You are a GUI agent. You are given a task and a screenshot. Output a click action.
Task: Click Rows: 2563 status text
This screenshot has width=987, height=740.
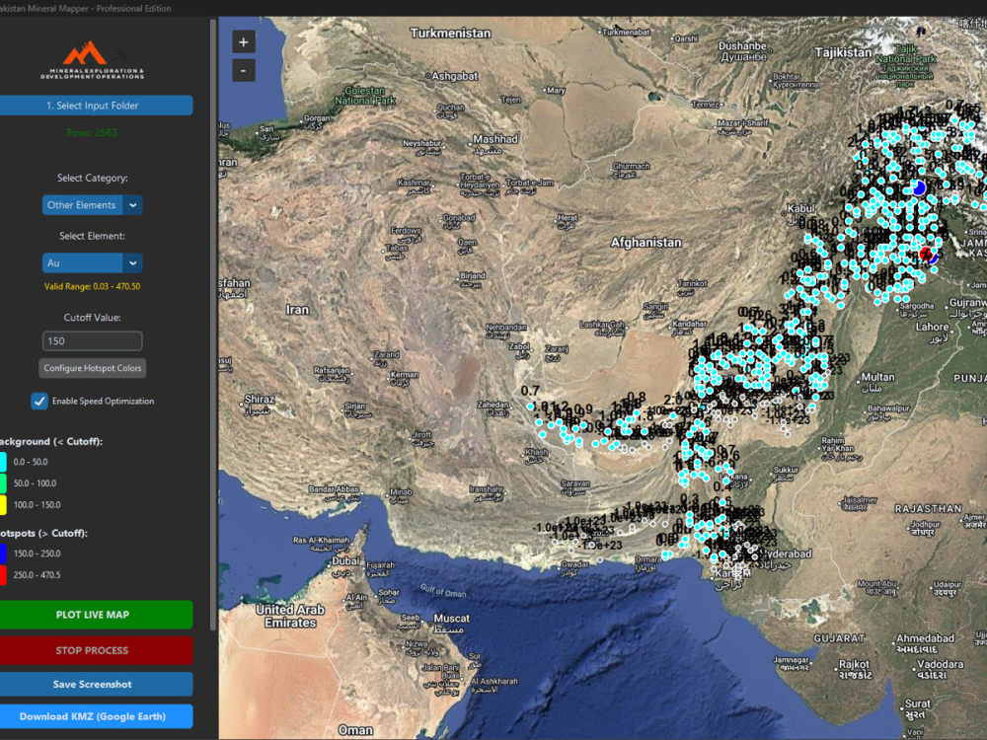(92, 133)
